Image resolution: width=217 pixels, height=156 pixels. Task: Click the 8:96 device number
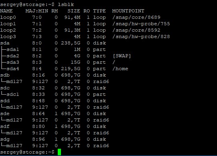(x=39, y=139)
